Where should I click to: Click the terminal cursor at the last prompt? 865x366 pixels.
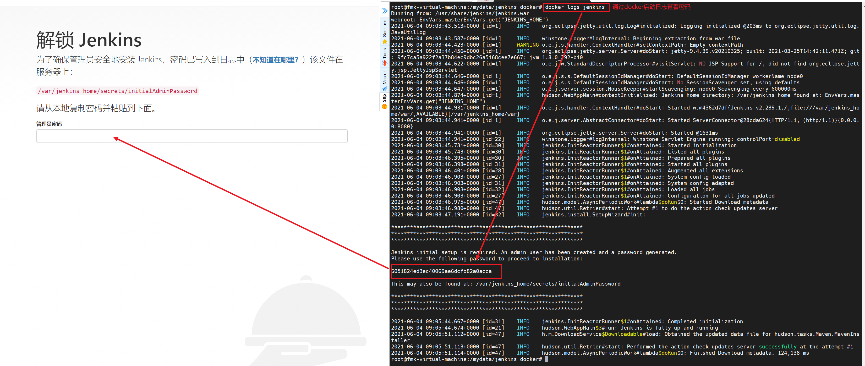[x=546, y=359]
